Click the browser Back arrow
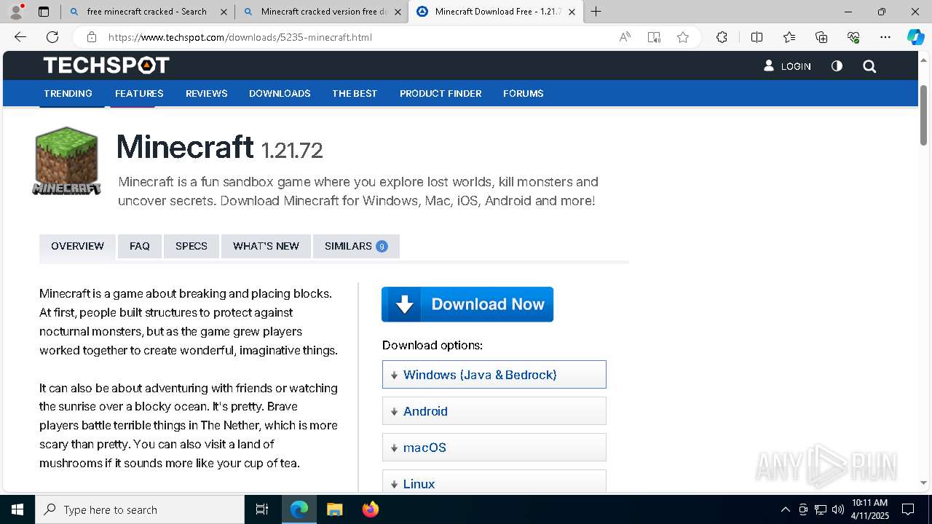The height and width of the screenshot is (524, 932). tap(20, 37)
